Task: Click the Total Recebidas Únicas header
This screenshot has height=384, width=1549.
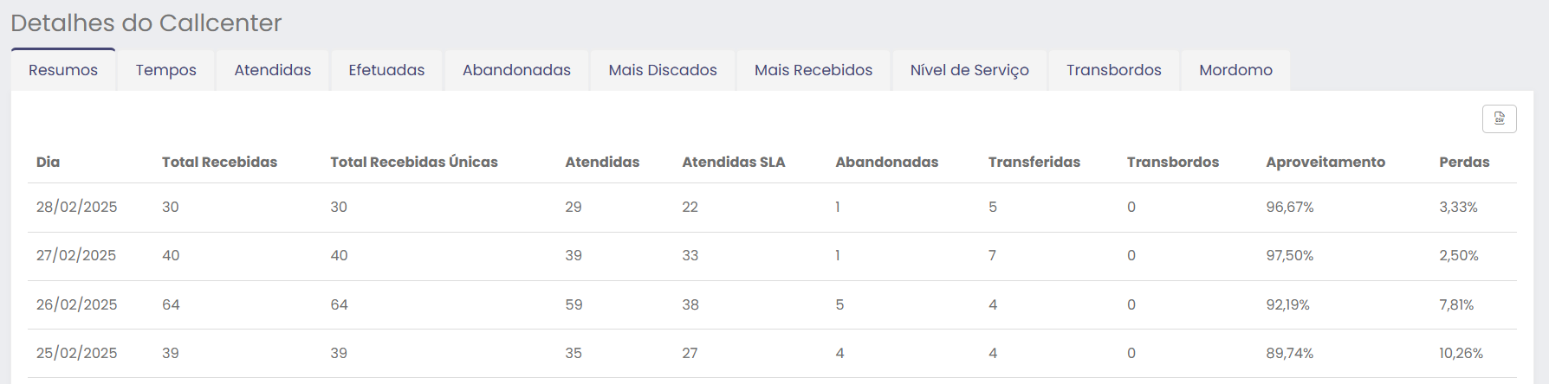Action: pyautogui.click(x=414, y=162)
